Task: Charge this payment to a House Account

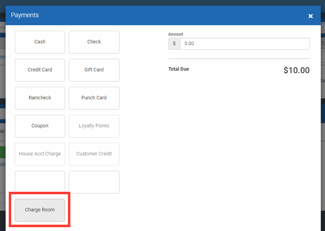Action: click(x=40, y=154)
